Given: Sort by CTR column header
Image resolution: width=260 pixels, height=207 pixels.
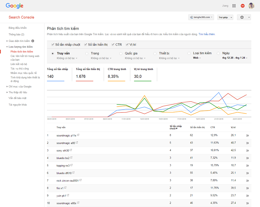Looking at the screenshot, I should point(213,127).
